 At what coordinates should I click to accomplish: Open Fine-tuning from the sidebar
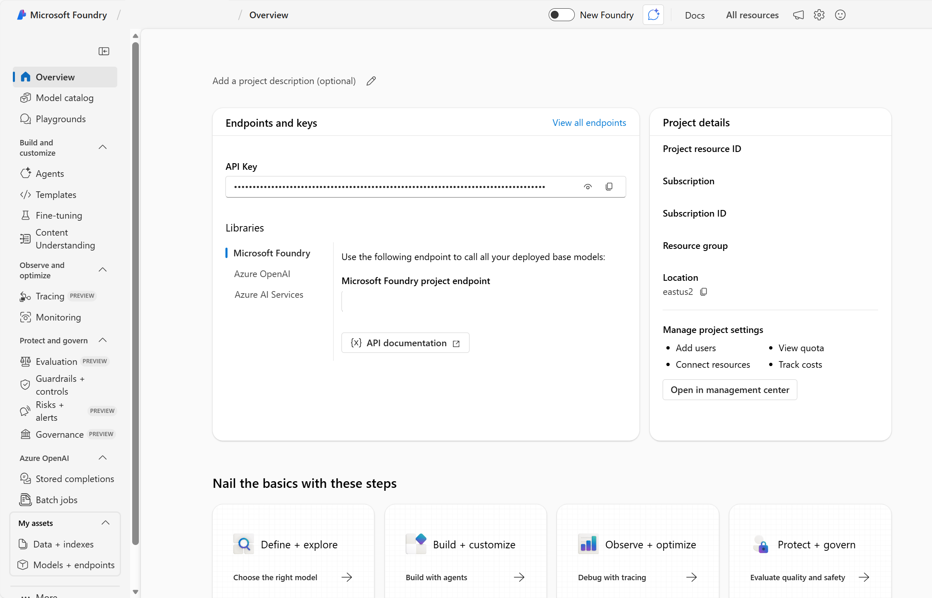tap(58, 215)
